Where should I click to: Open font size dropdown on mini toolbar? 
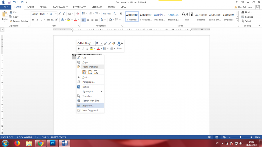[x=101, y=43]
